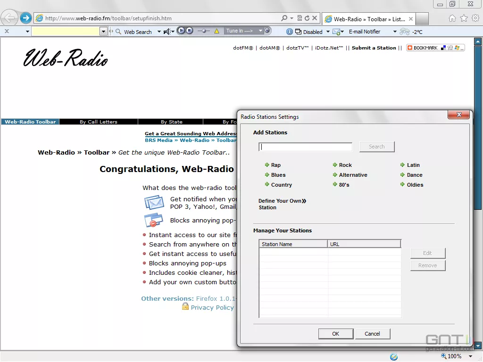
Task: Click the weather cloud icon
Action: tap(405, 32)
